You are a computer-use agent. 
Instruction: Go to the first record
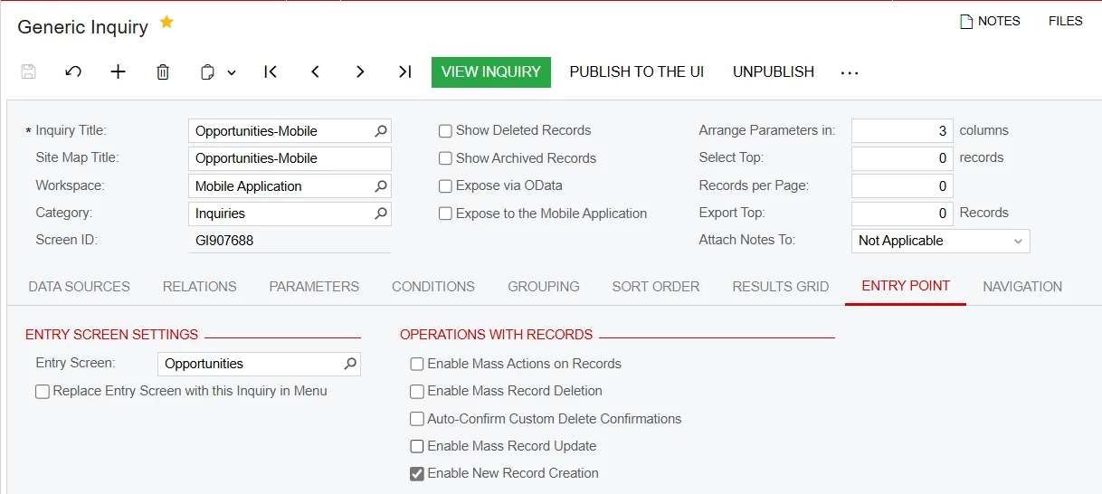pos(271,72)
